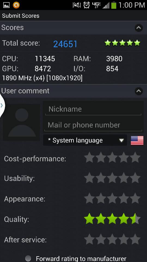Tap the user avatar placeholder image
147x262 pixels.
point(21,122)
